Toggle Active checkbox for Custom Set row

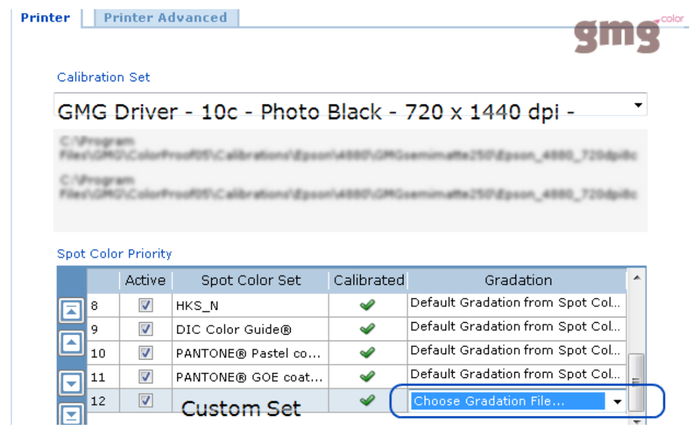click(x=145, y=400)
